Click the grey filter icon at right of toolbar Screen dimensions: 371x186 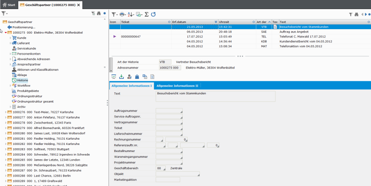(351, 15)
